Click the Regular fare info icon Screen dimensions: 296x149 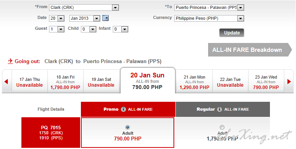[x=219, y=110]
